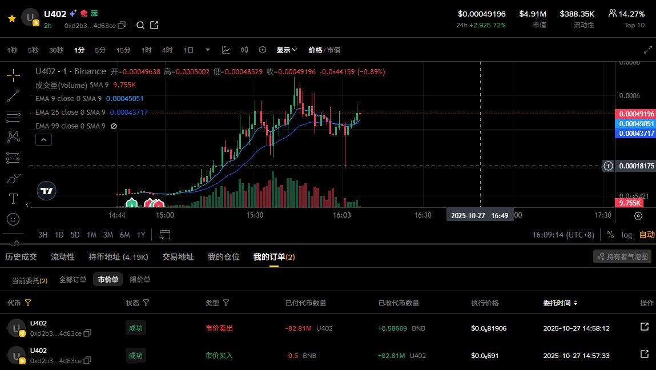
Task: Select the 30秒 chart interval
Action: click(x=56, y=50)
